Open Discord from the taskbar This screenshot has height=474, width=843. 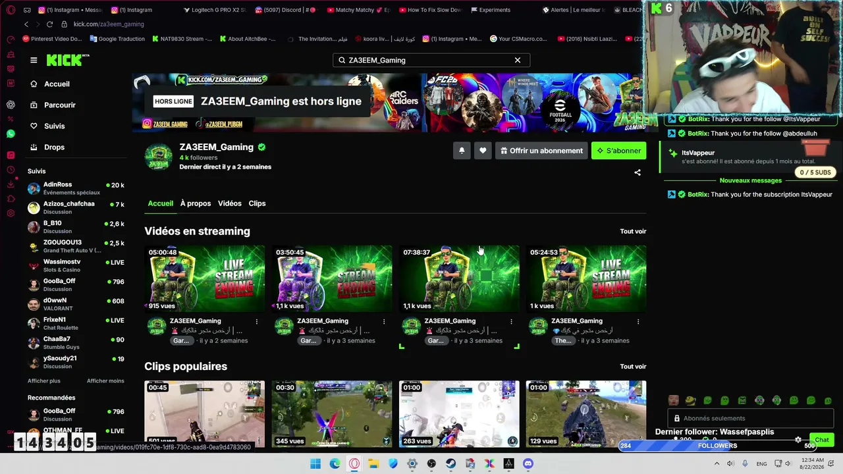click(x=528, y=463)
